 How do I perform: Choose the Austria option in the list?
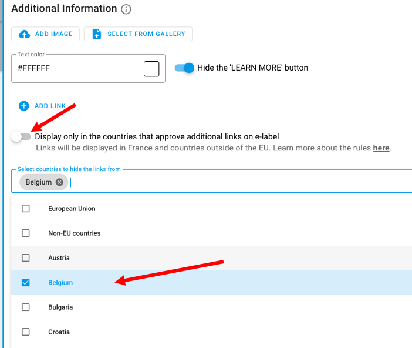pyautogui.click(x=59, y=258)
